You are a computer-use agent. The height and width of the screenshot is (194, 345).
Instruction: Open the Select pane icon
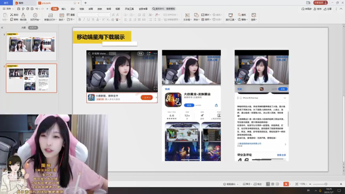(254, 15)
